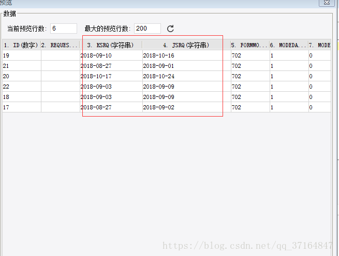The height and width of the screenshot is (256, 339).
Task: Select ID cell with value 20
Action: click(22, 76)
